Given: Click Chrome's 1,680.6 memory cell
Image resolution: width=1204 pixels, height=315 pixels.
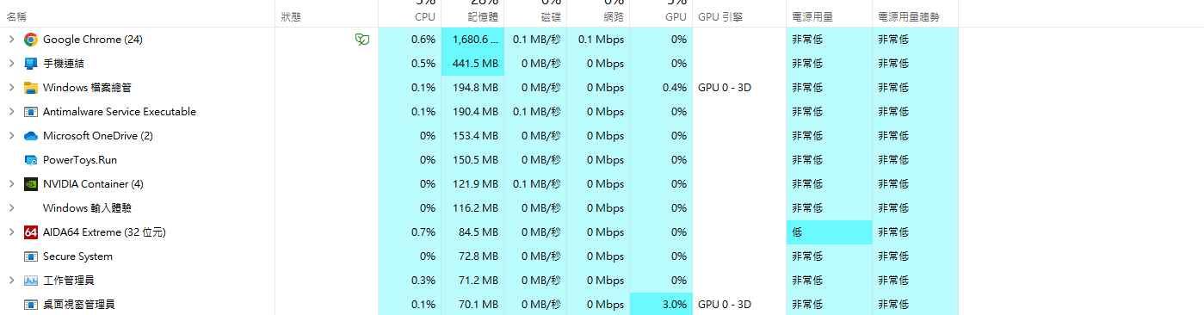Looking at the screenshot, I should [x=472, y=40].
